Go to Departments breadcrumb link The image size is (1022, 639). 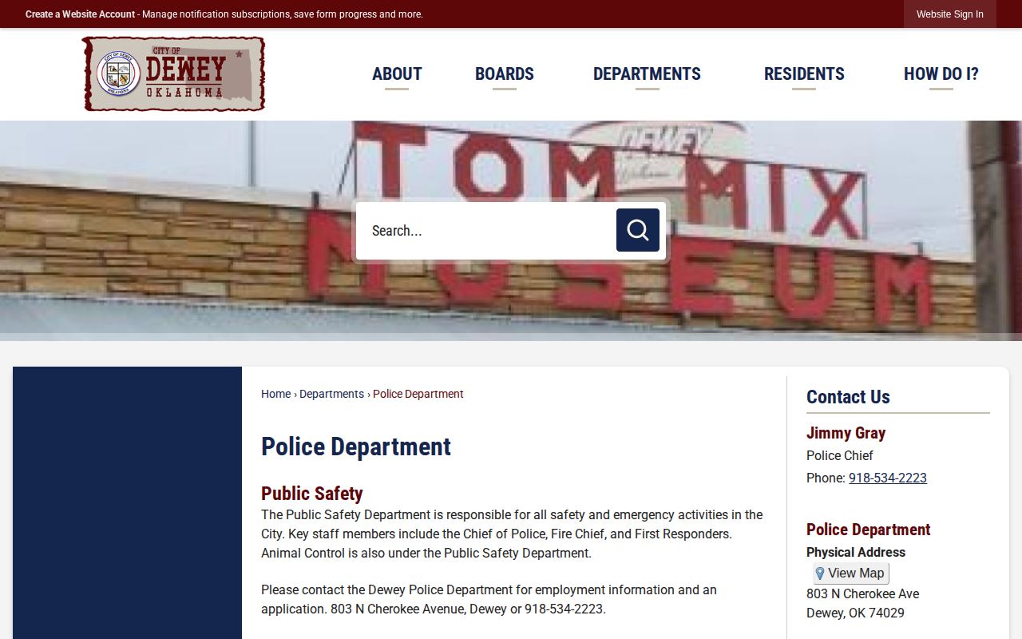pyautogui.click(x=331, y=394)
